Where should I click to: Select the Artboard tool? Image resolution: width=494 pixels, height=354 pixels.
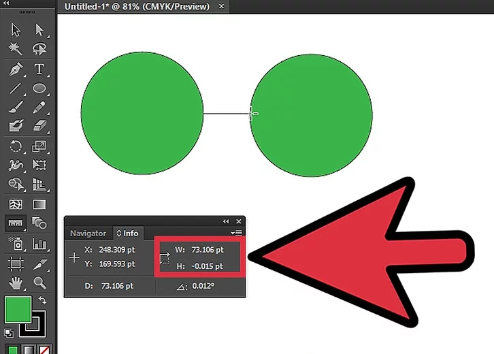pos(16,264)
